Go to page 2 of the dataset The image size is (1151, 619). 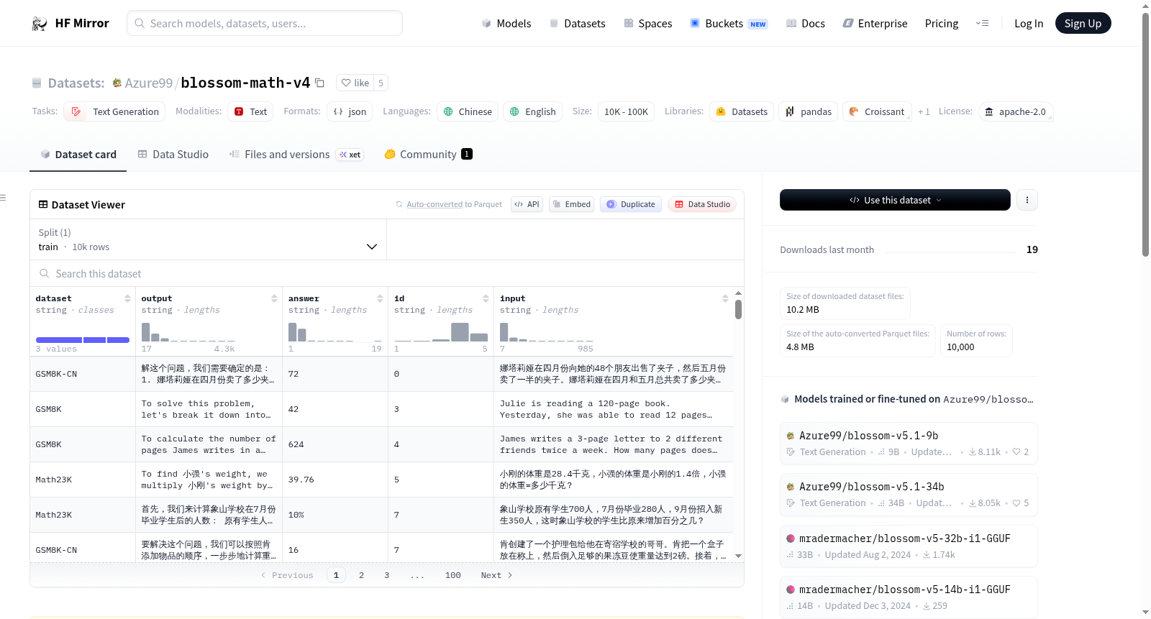(x=361, y=575)
